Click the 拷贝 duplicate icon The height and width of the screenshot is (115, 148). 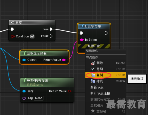point(93,81)
